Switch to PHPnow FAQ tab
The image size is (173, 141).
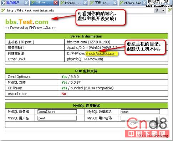(x=131, y=2)
